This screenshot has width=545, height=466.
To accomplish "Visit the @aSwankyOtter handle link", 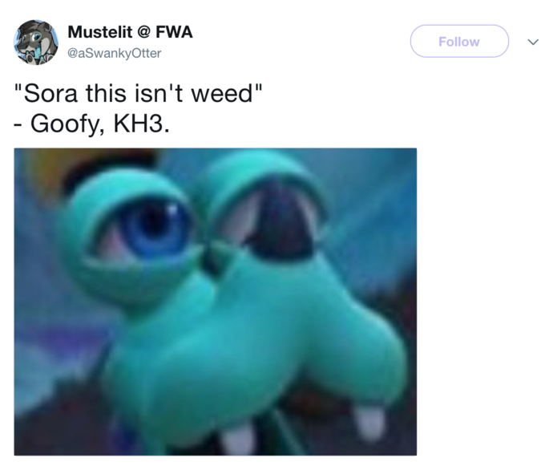I will coord(114,53).
